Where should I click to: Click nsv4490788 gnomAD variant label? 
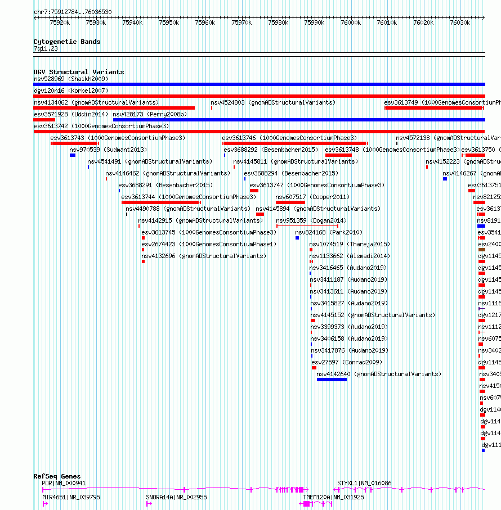(x=188, y=209)
